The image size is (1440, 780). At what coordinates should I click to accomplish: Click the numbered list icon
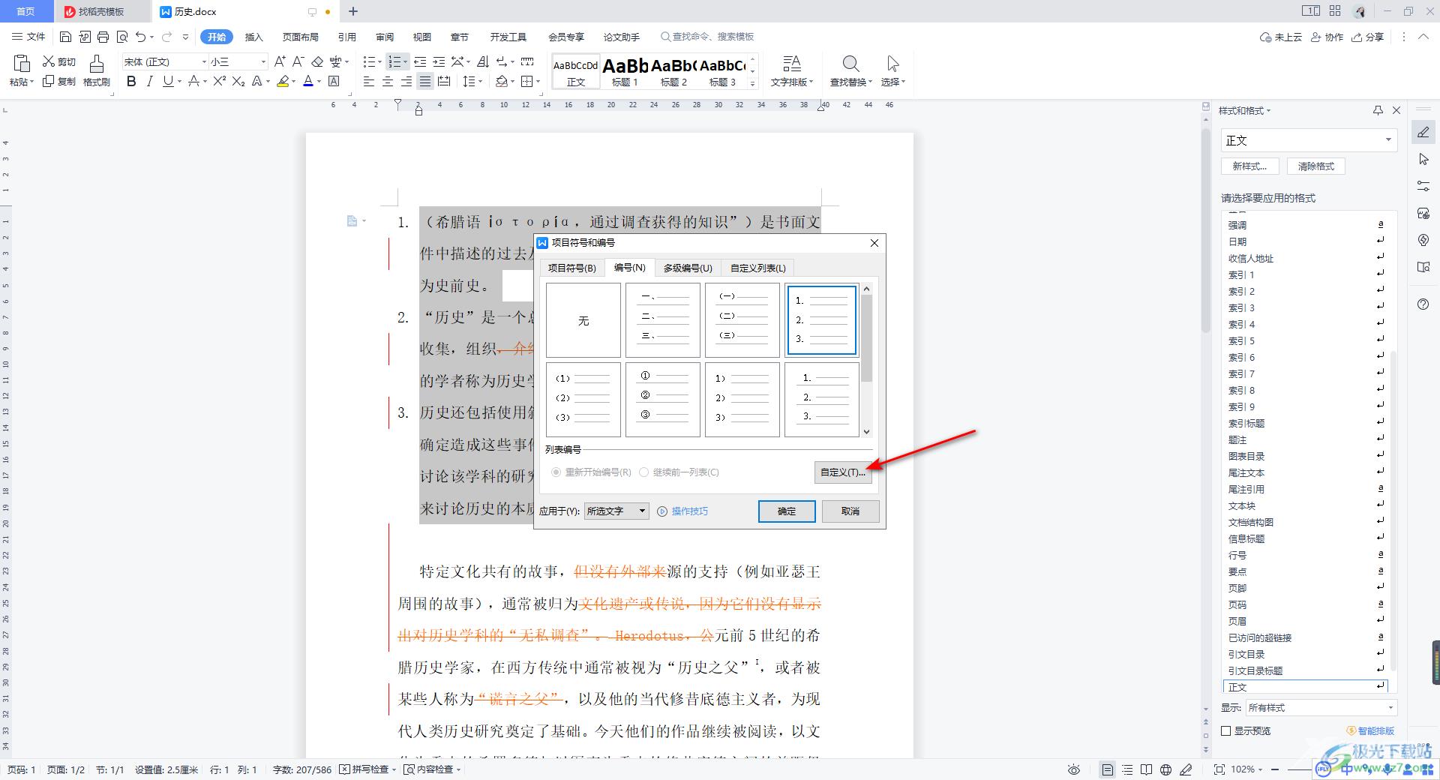pos(394,61)
